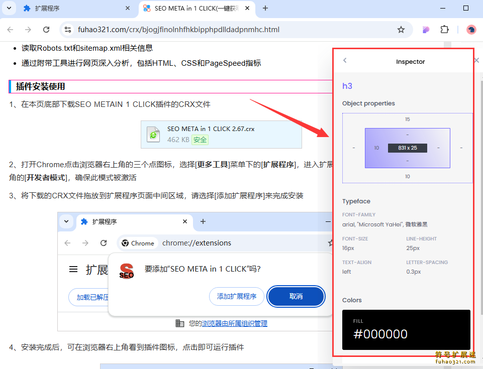Open the Extensions puzzle-piece menu

[444, 30]
